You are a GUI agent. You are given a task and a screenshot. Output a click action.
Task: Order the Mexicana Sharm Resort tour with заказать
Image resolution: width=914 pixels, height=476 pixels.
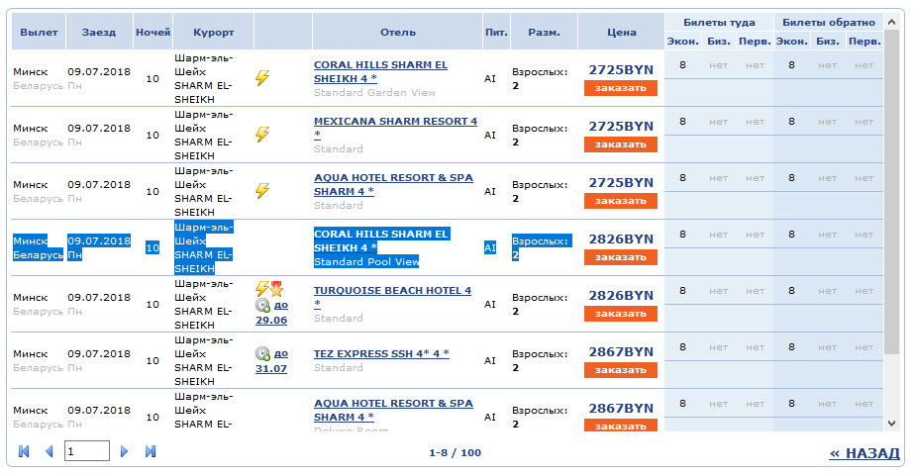tap(620, 144)
